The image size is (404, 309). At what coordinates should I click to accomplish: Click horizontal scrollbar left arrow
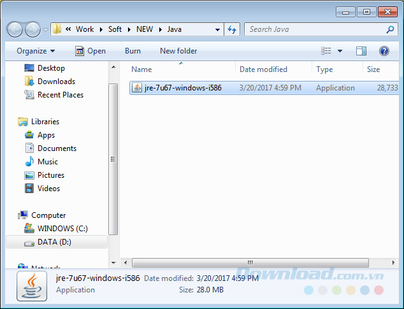(x=126, y=263)
